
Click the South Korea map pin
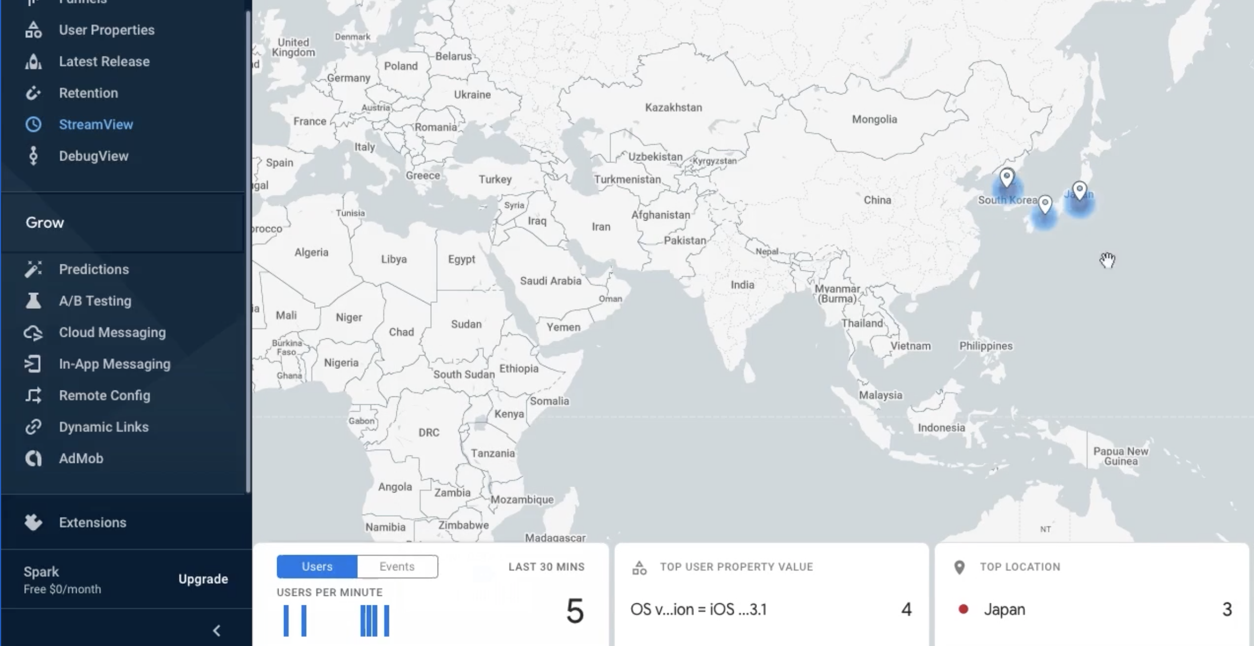click(x=1007, y=178)
